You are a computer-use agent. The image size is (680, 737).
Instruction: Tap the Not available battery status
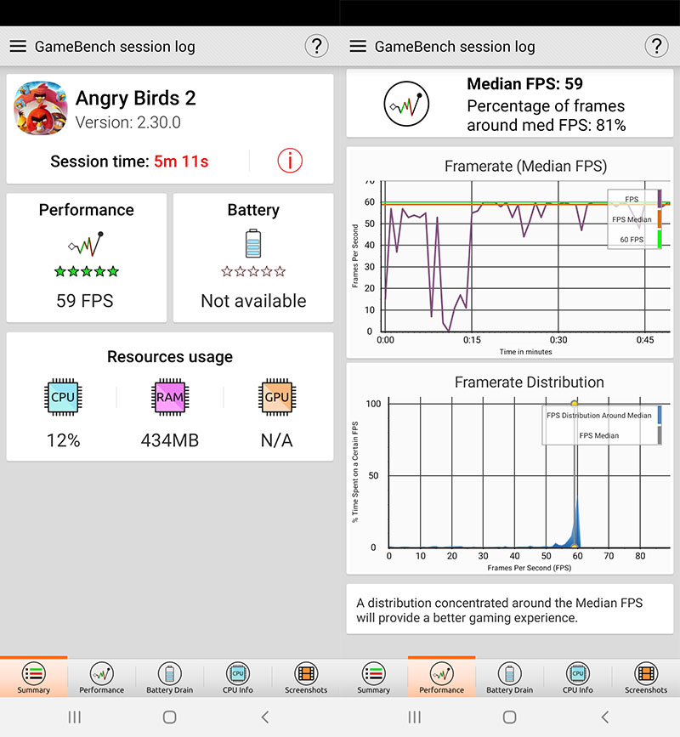point(253,301)
